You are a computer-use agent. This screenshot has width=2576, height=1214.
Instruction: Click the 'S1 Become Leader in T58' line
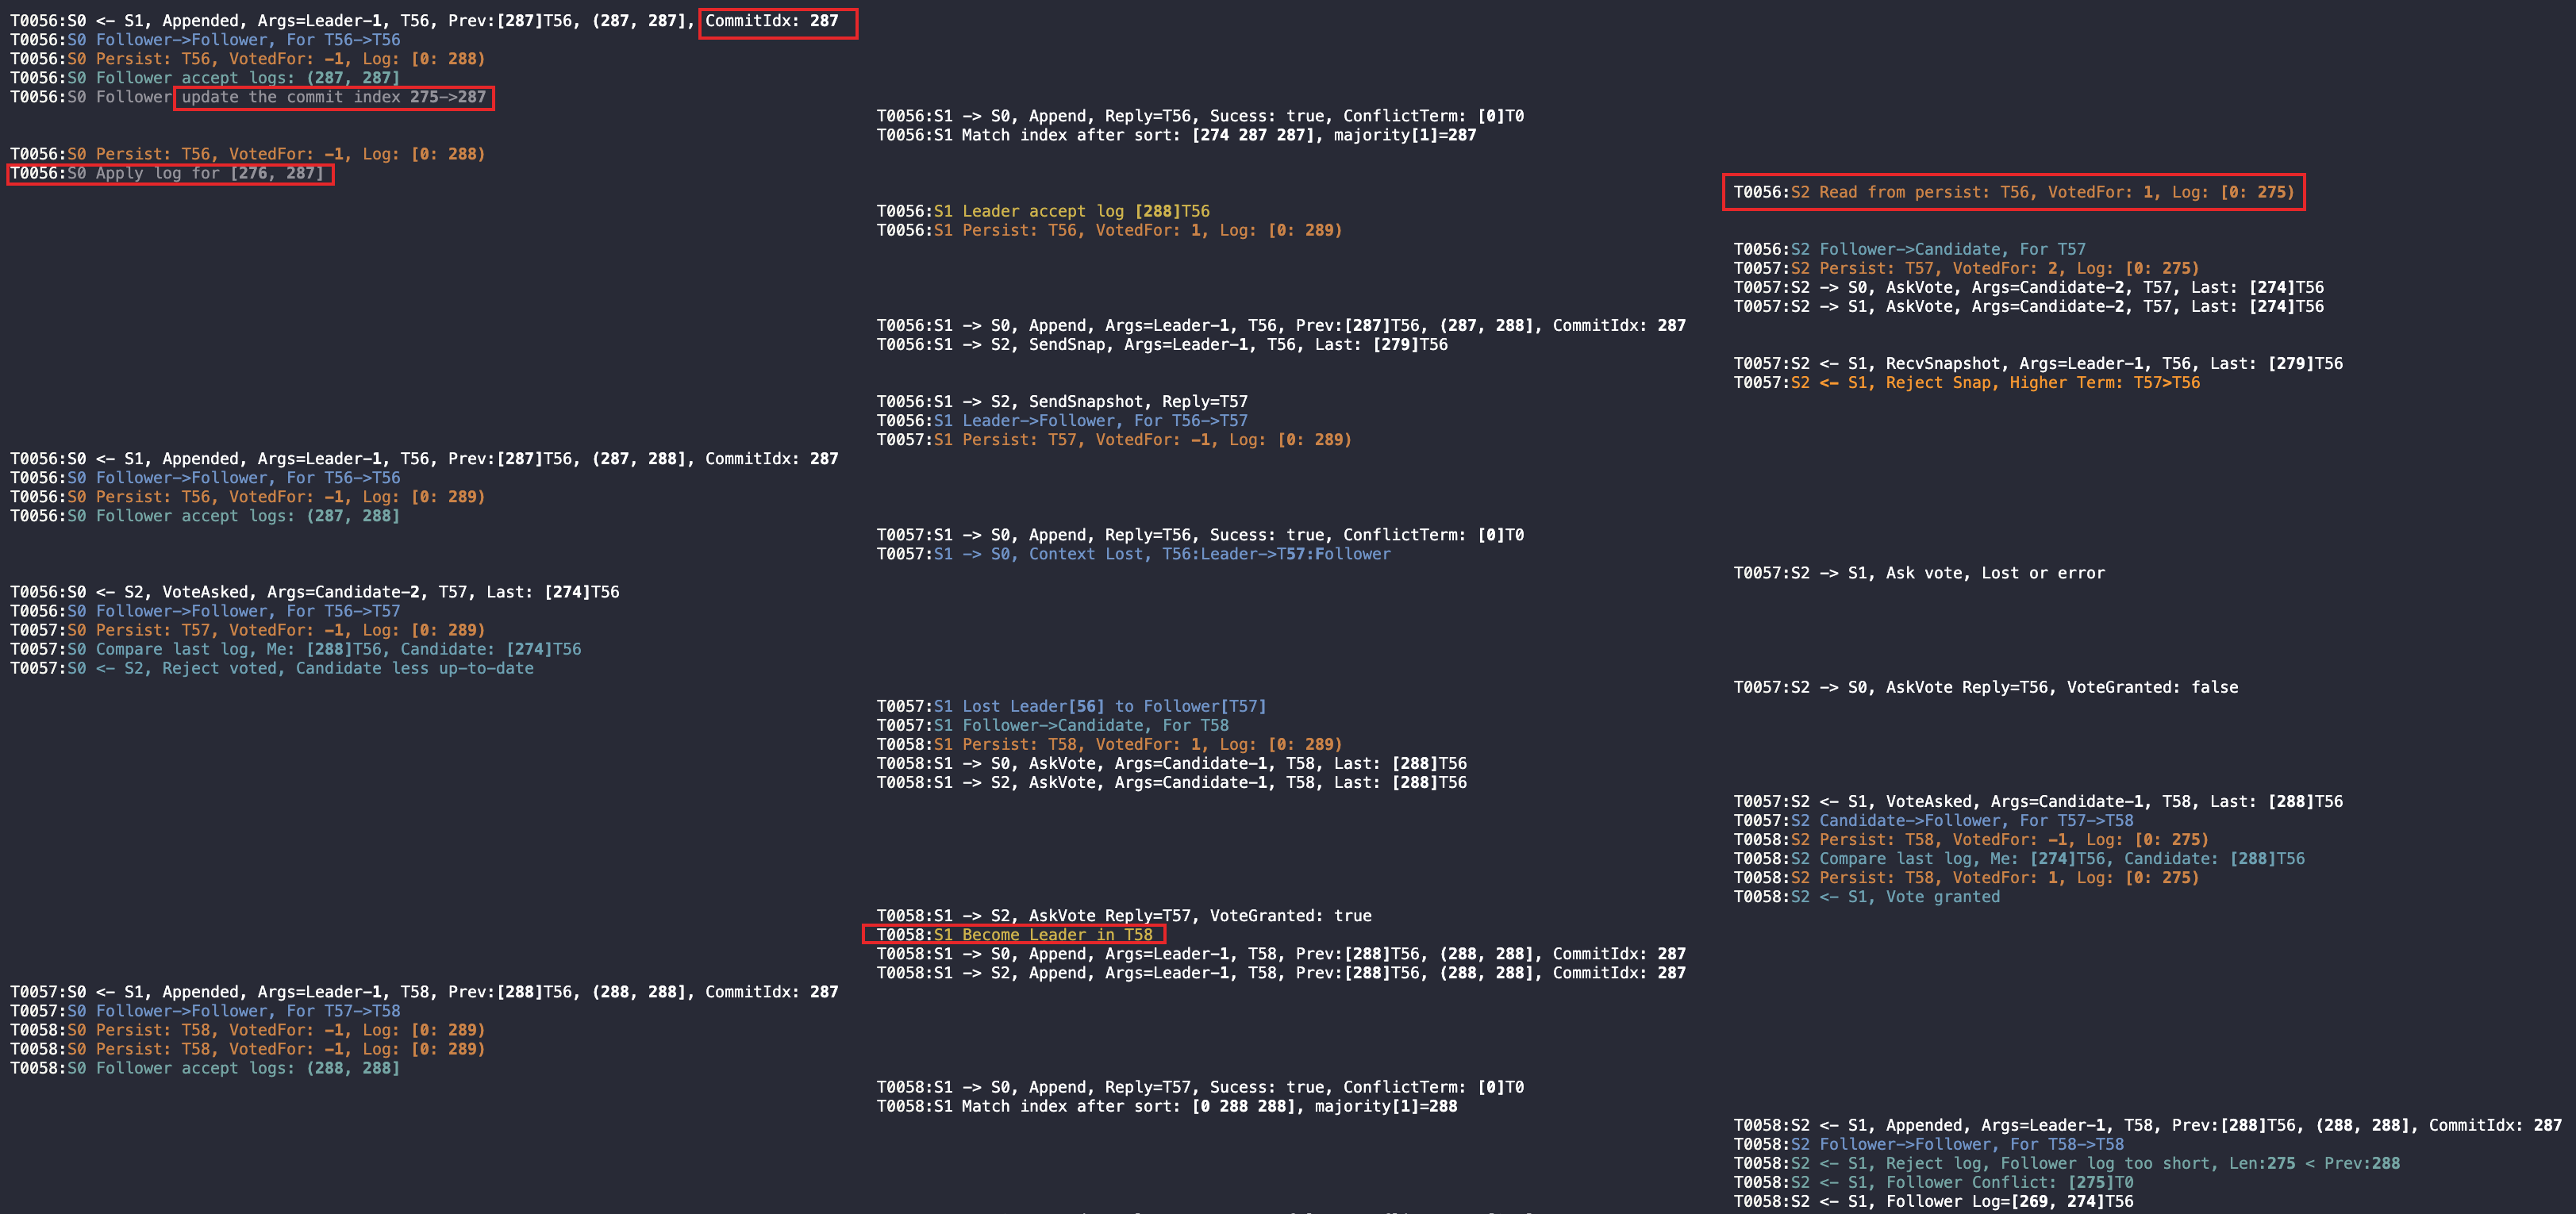(x=1014, y=935)
